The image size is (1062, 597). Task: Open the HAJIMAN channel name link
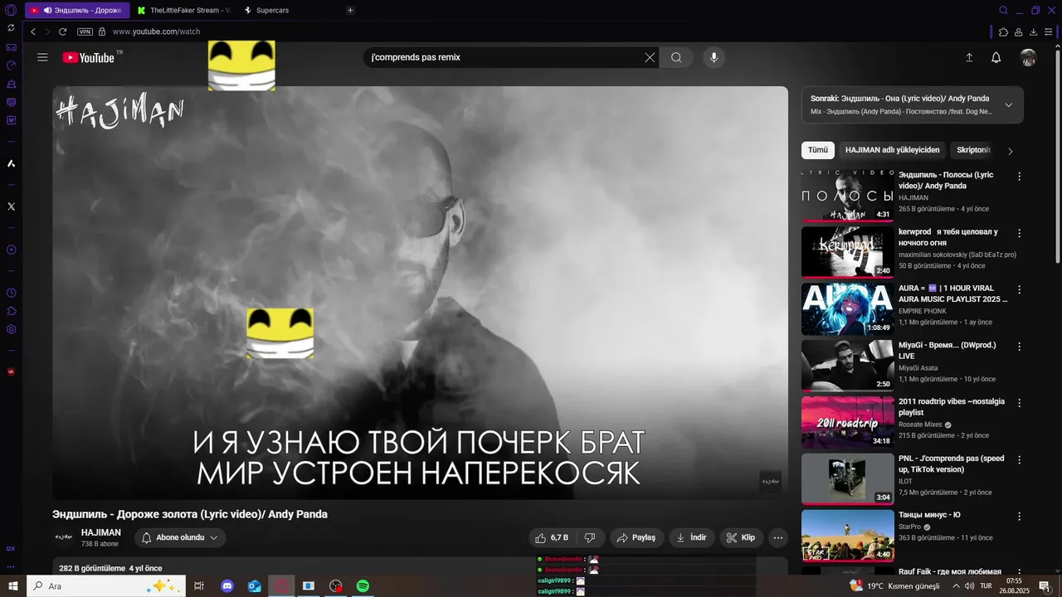(x=101, y=532)
